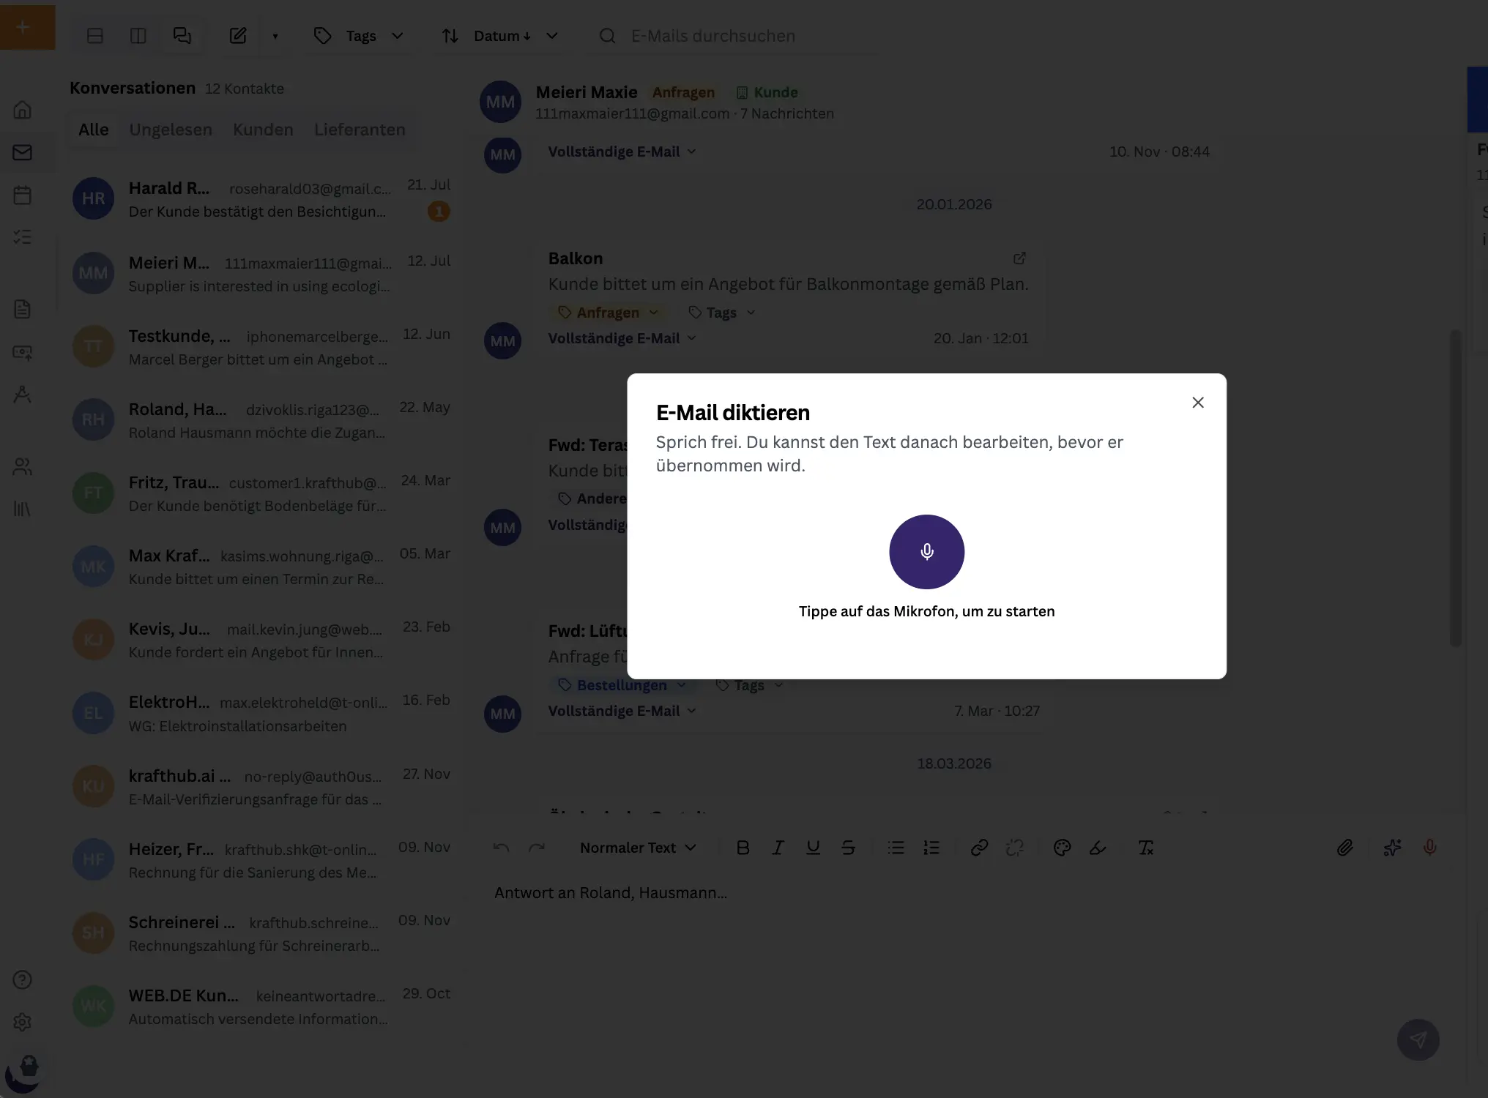Attach a file with paperclip icon

(1344, 848)
